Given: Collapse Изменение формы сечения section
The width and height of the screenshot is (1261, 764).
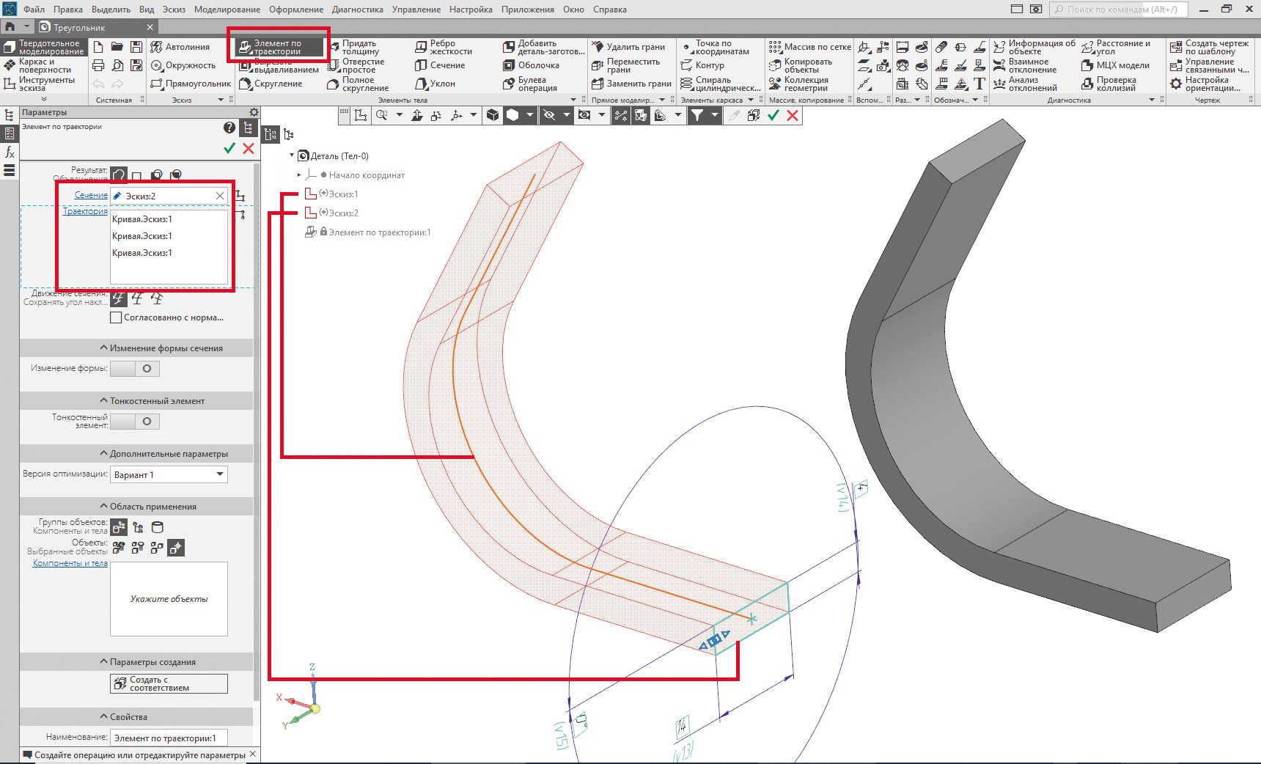Looking at the screenshot, I should point(136,348).
